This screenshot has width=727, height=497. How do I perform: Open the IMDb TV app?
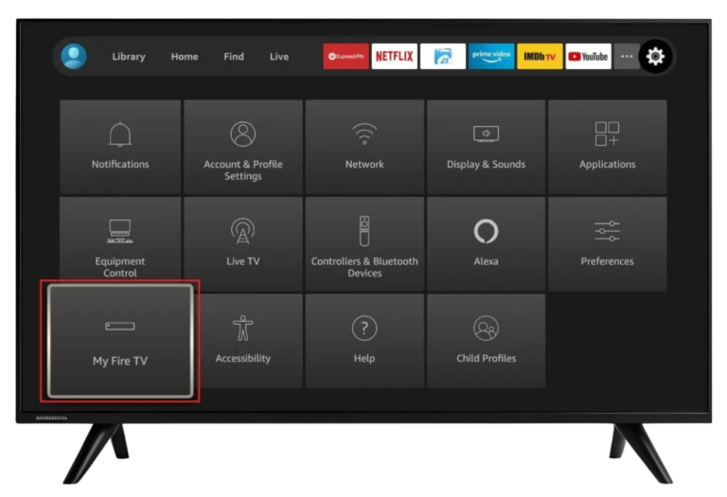tap(540, 57)
